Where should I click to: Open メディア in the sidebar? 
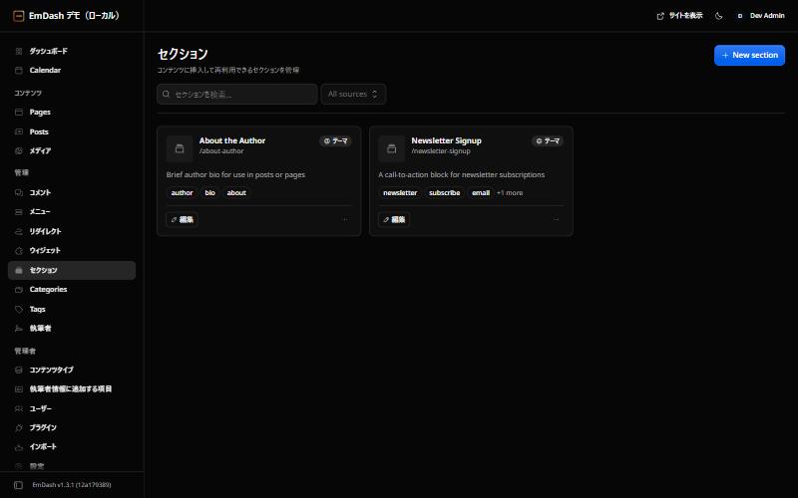click(x=72, y=151)
